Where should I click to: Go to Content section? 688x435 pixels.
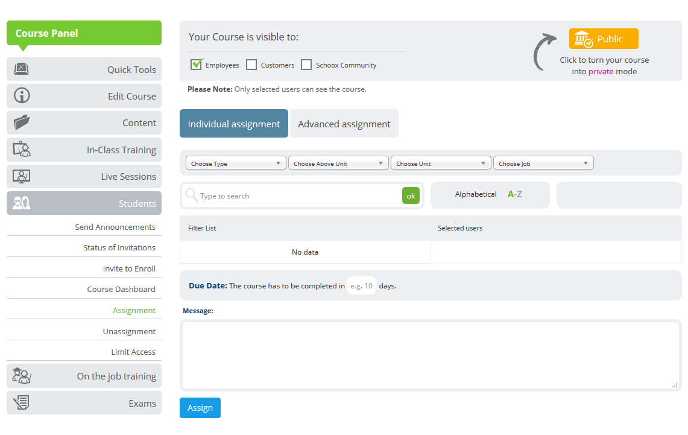click(x=84, y=123)
